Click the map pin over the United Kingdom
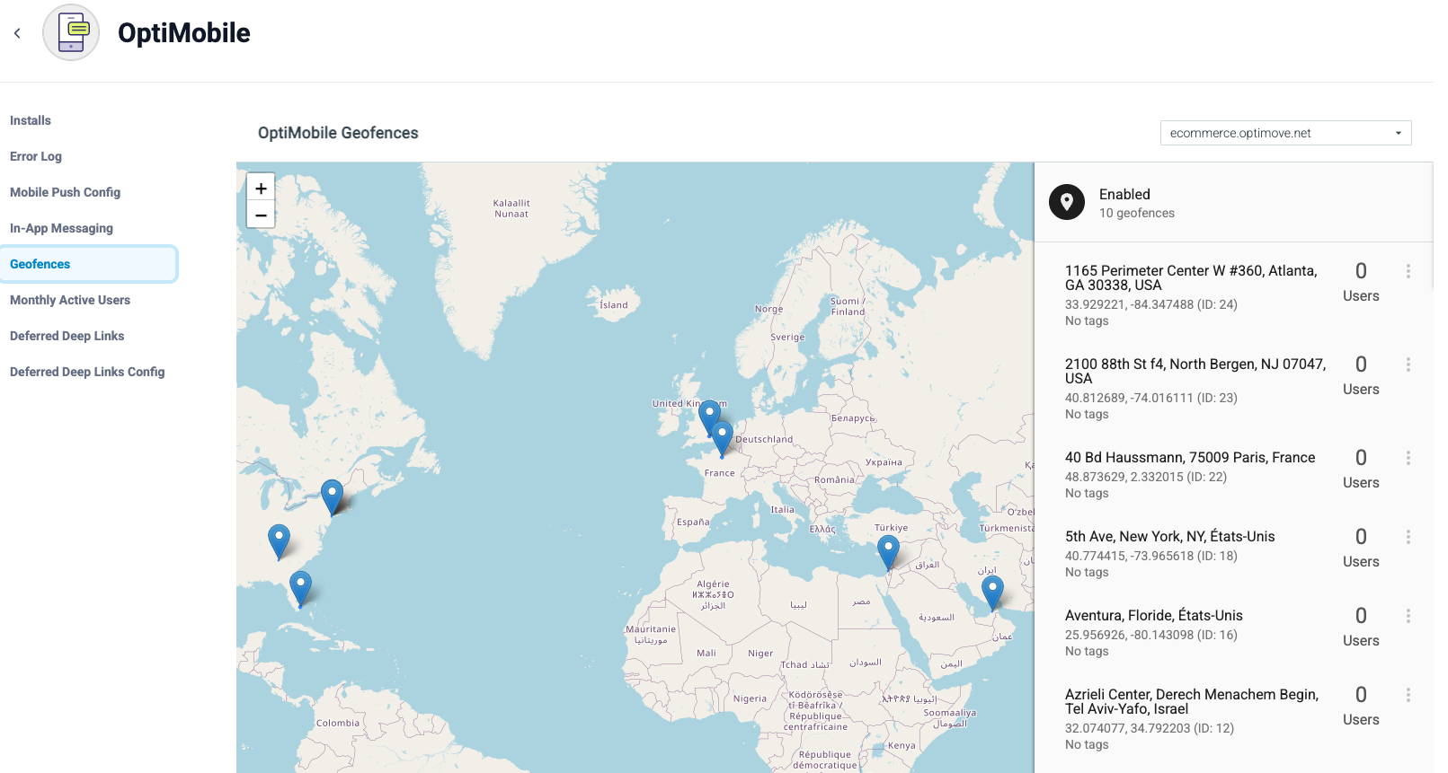 (x=710, y=417)
